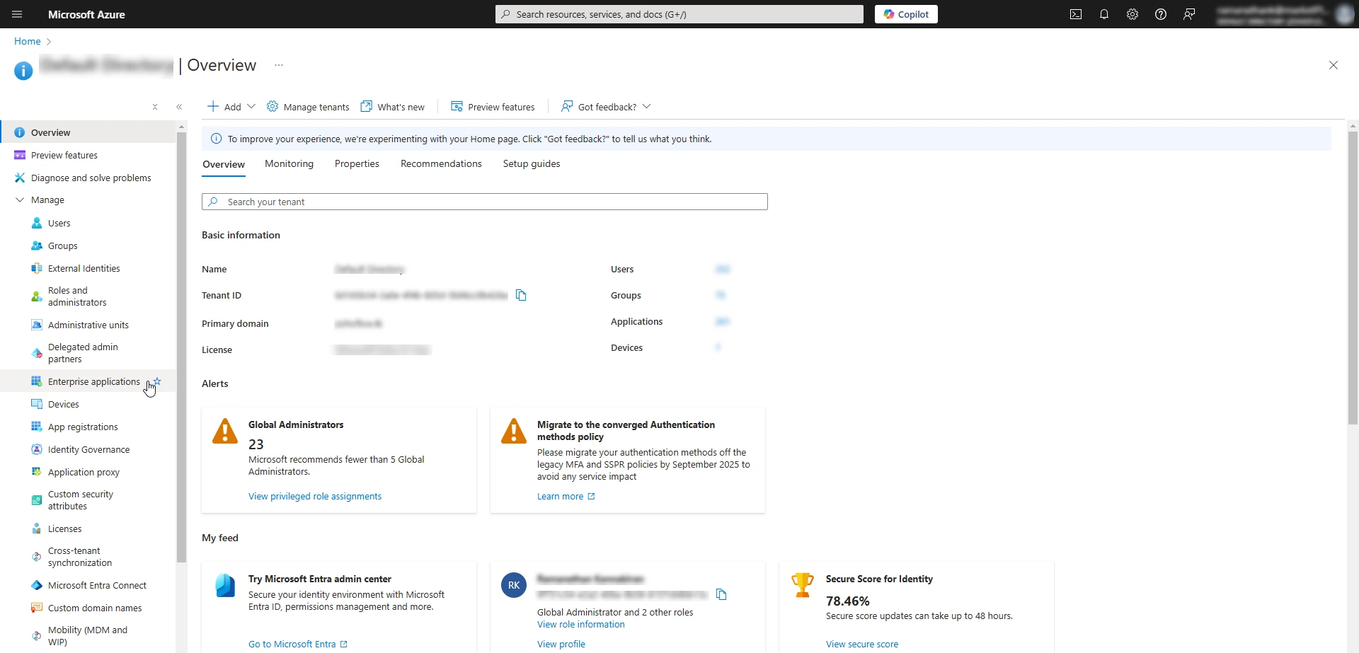This screenshot has width=1359, height=653.
Task: Click the top bar feedback icon
Action: click(1188, 14)
